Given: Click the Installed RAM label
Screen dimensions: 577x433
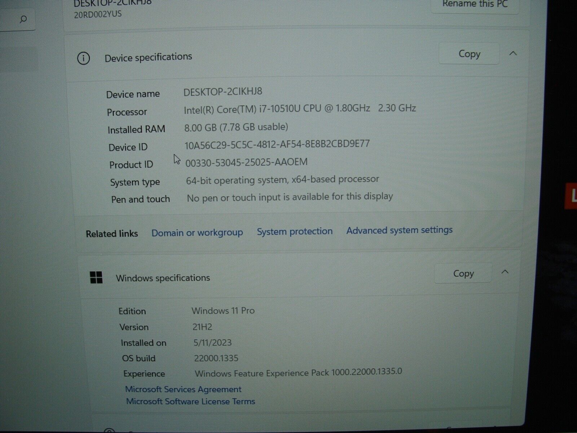Looking at the screenshot, I should coord(136,130).
